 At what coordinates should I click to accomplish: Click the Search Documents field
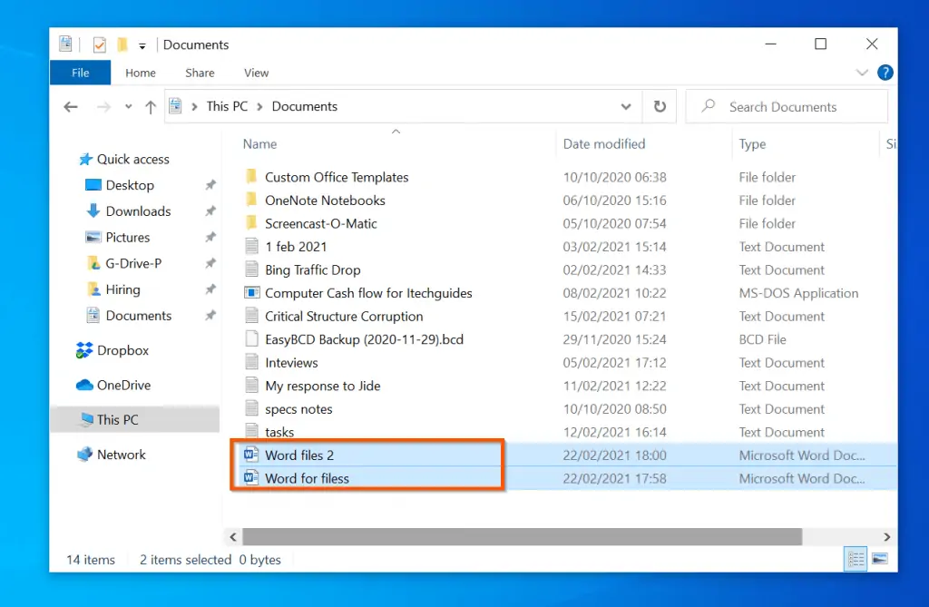tap(787, 107)
